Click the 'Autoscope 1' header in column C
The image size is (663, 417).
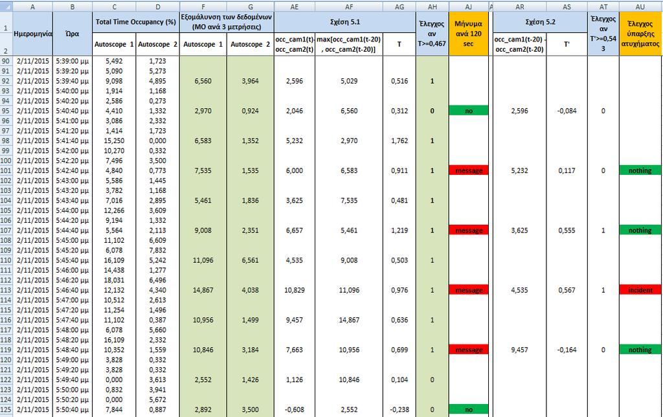pos(114,44)
